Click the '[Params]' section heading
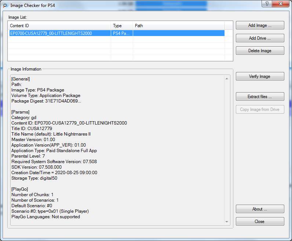 tap(20, 112)
